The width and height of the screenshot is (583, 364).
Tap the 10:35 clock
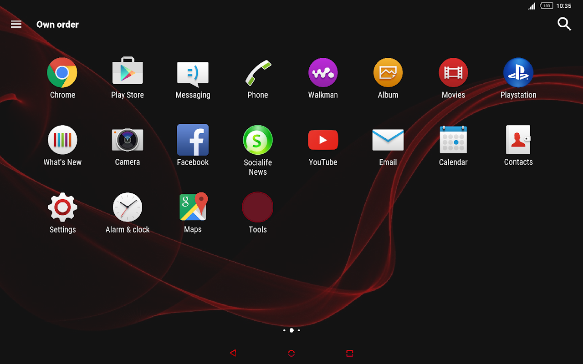[x=564, y=6]
